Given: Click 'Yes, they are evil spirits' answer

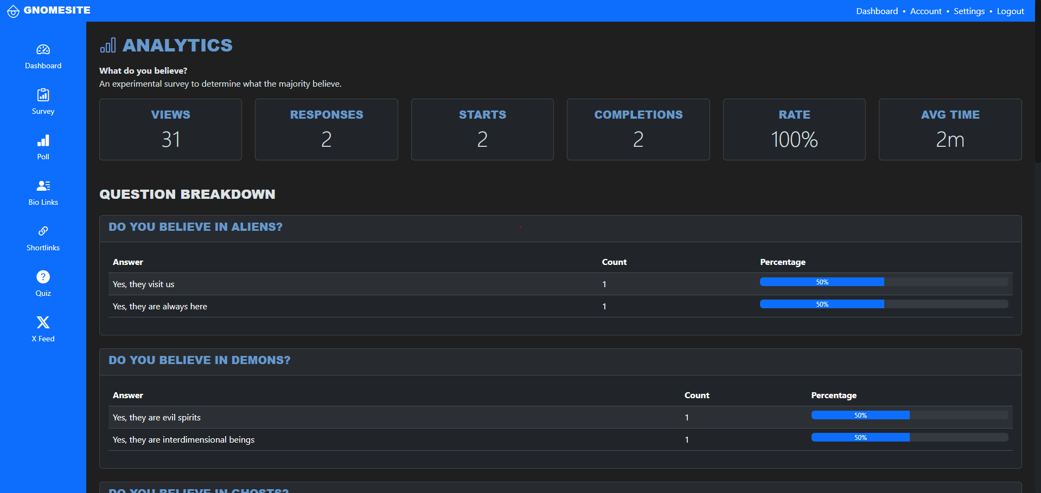Looking at the screenshot, I should (x=156, y=417).
